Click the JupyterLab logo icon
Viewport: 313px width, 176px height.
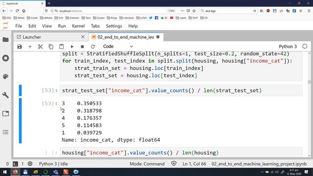[5, 26]
